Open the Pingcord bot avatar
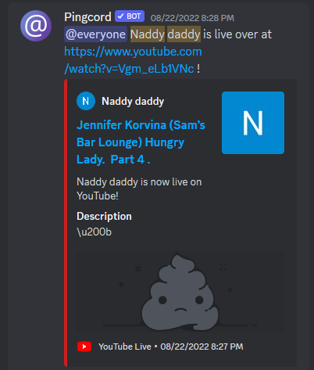The image size is (314, 370). coord(36,26)
